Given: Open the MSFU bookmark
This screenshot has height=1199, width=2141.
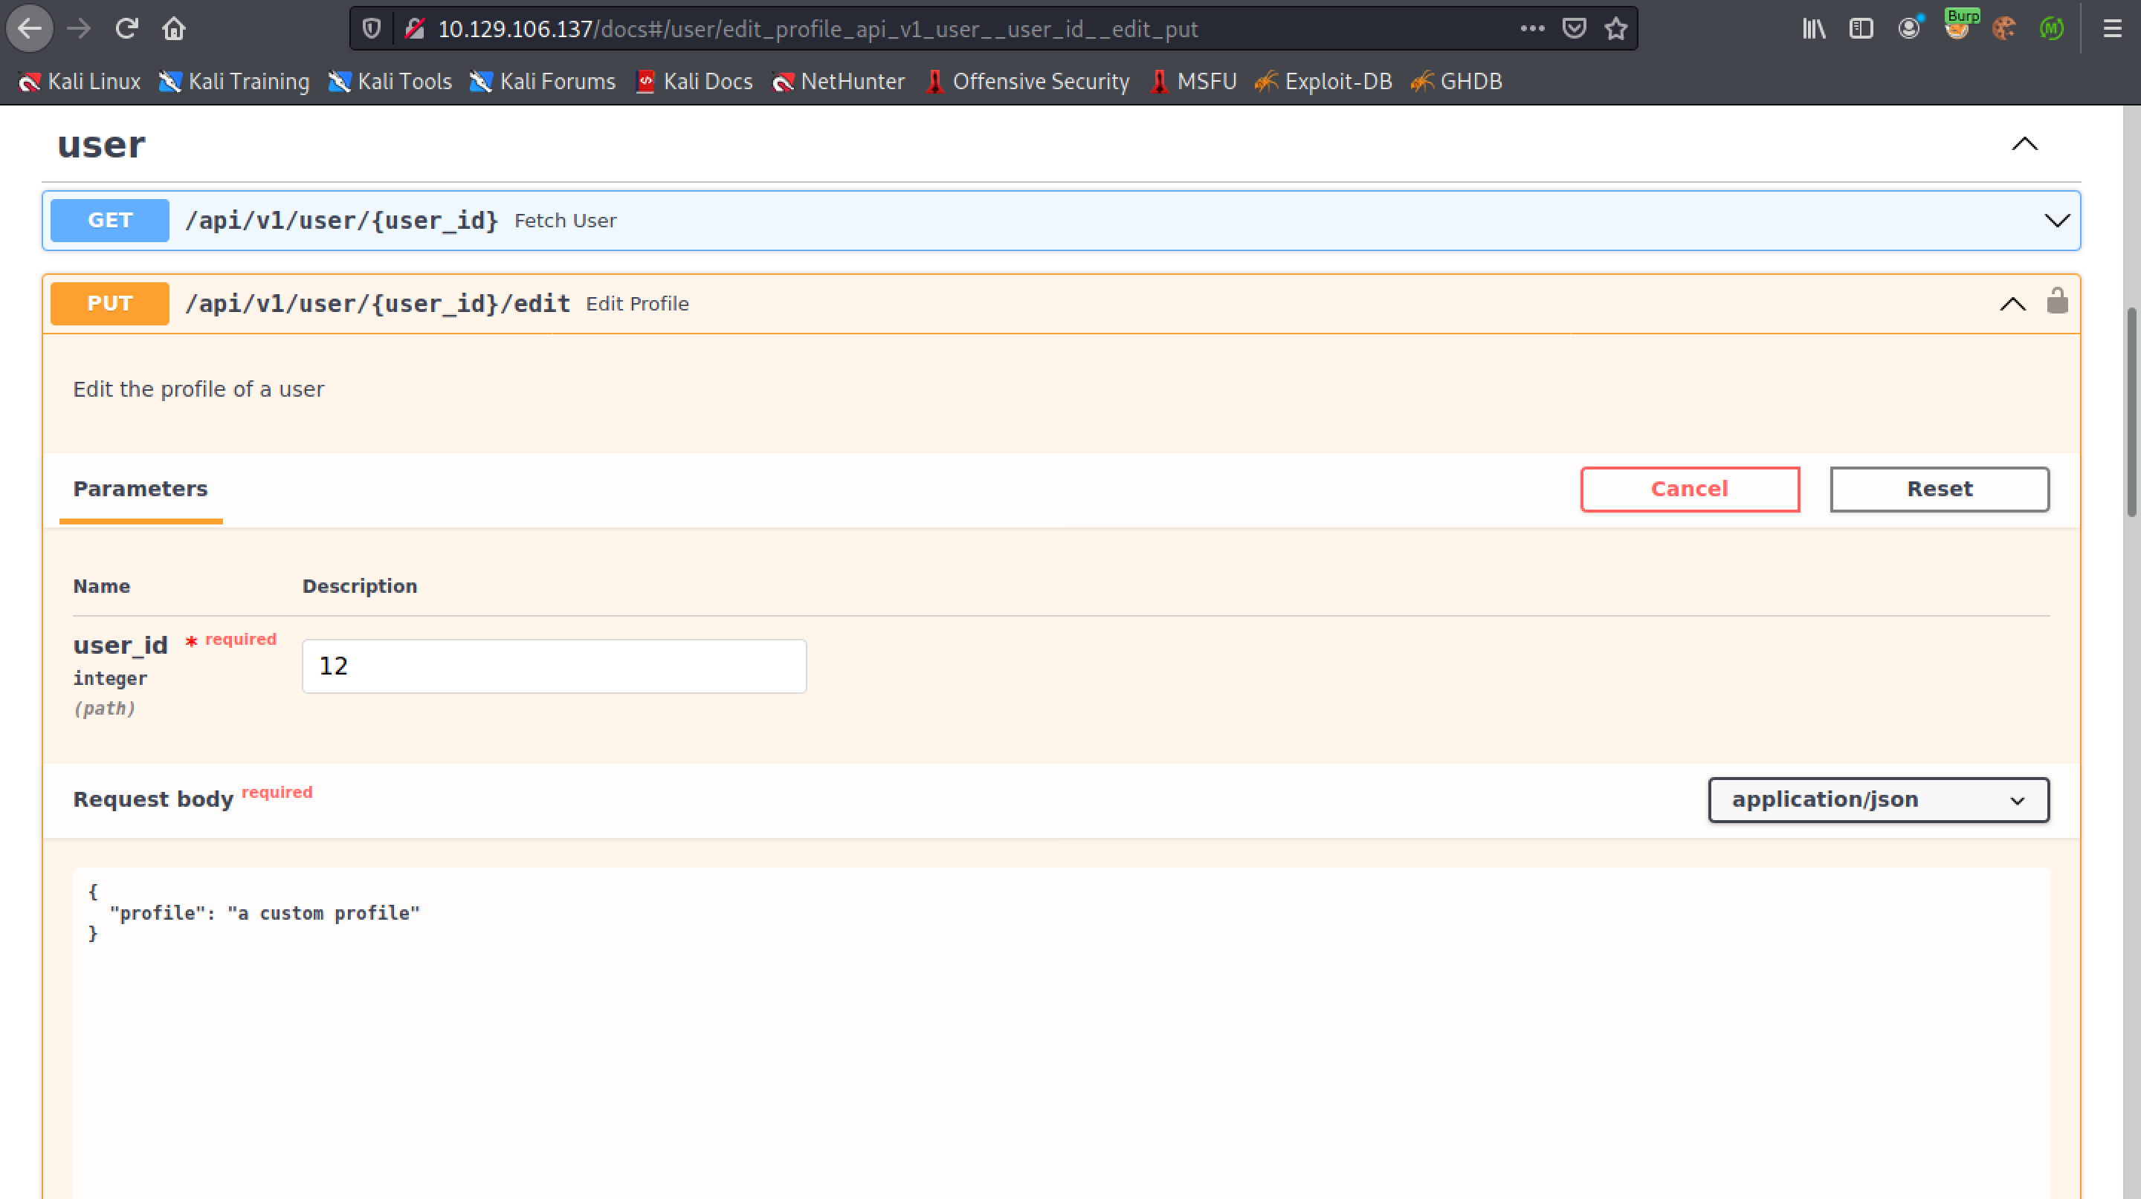Looking at the screenshot, I should (x=1193, y=82).
